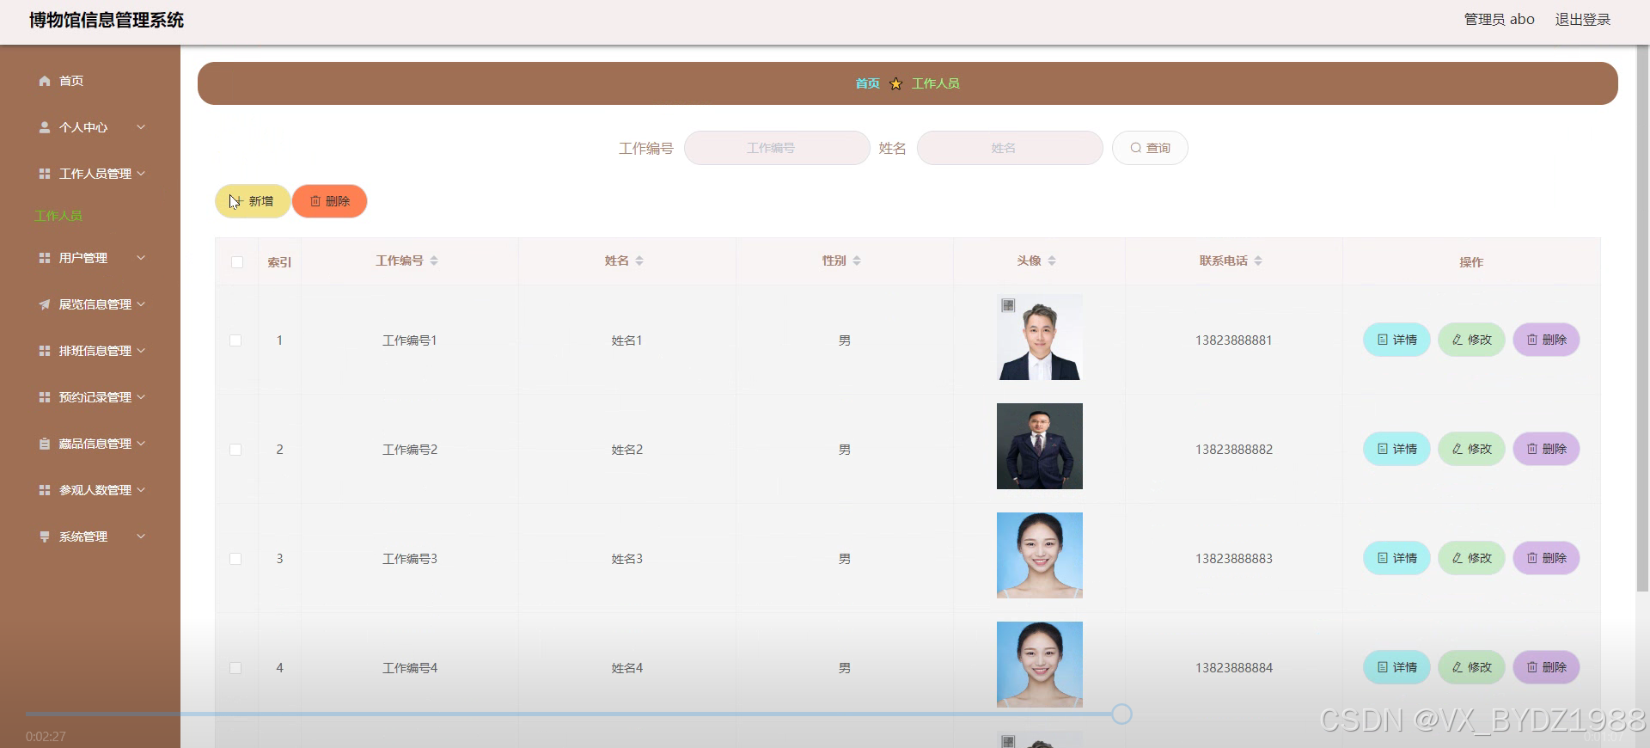Screen dimensions: 1650x748
Task: Click the clipboard icon beside 藏品信息管理
Action: (x=45, y=444)
